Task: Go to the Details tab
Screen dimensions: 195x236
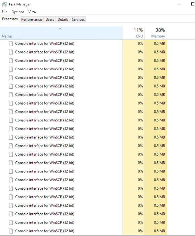Action: coord(63,19)
